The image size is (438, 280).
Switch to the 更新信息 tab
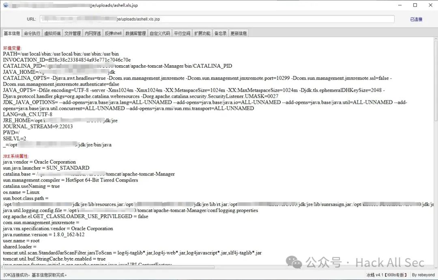click(x=238, y=33)
